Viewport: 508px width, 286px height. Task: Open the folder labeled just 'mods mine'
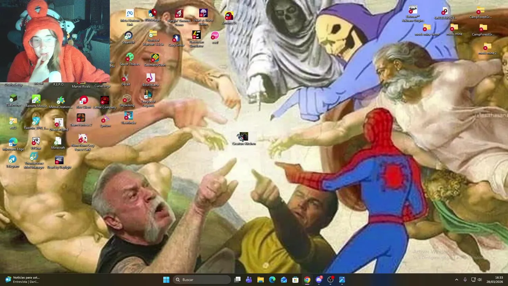point(454,30)
